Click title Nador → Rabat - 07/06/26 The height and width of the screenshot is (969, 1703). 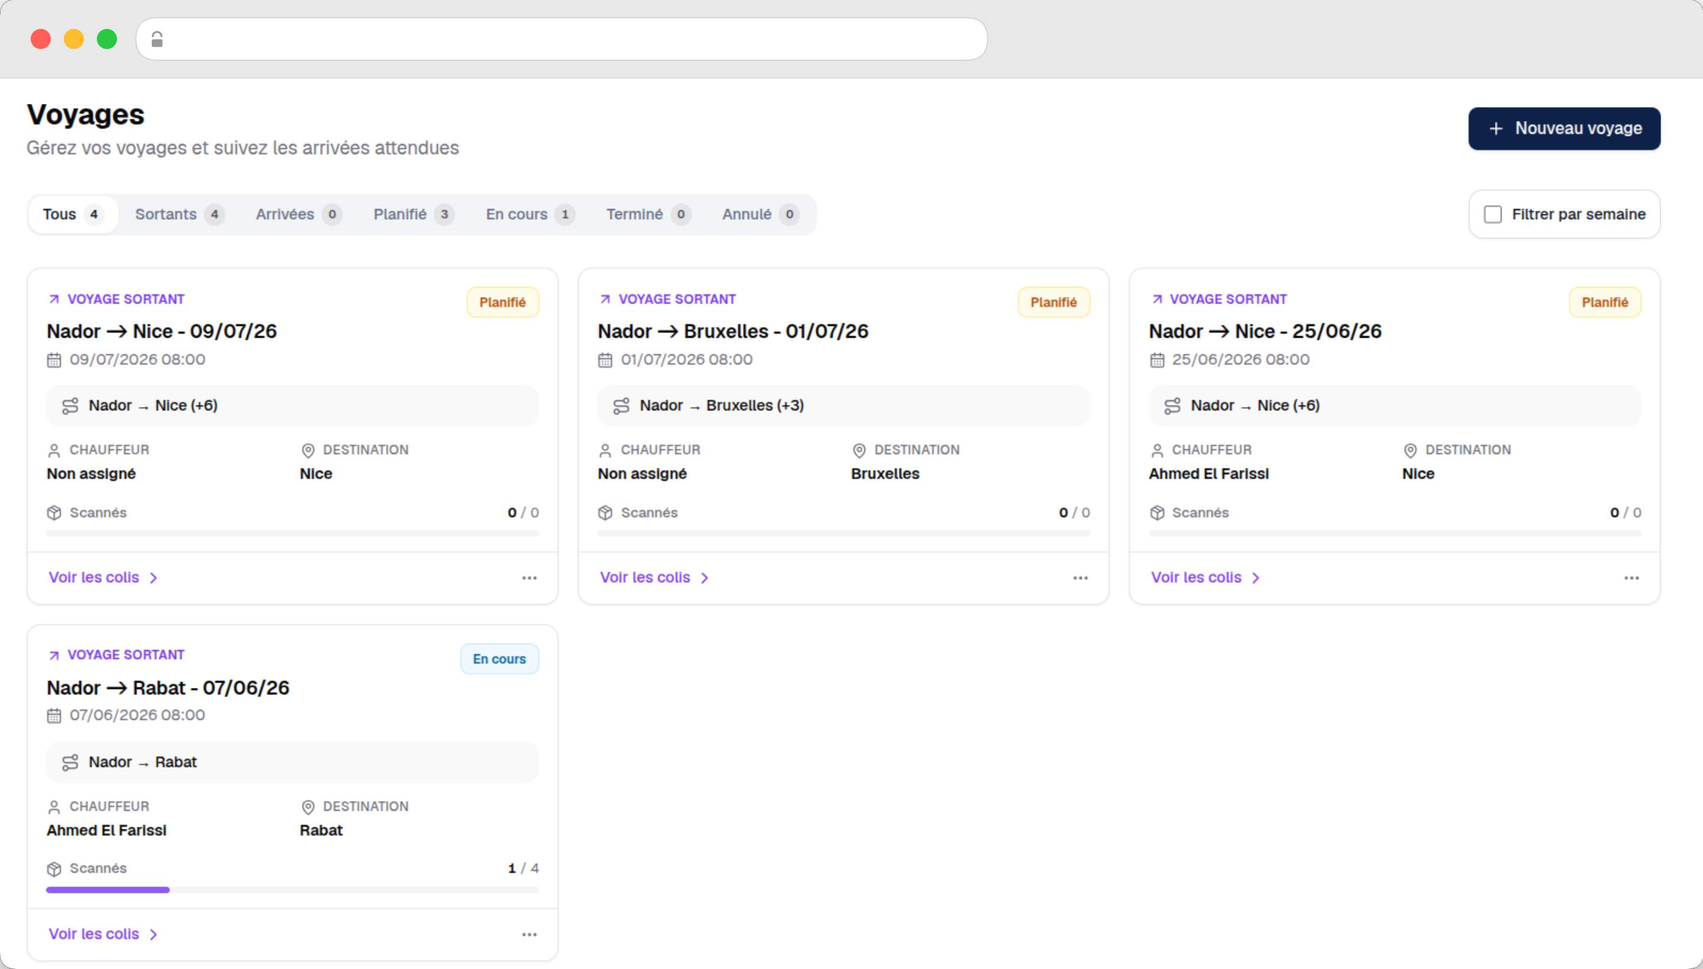coord(168,687)
